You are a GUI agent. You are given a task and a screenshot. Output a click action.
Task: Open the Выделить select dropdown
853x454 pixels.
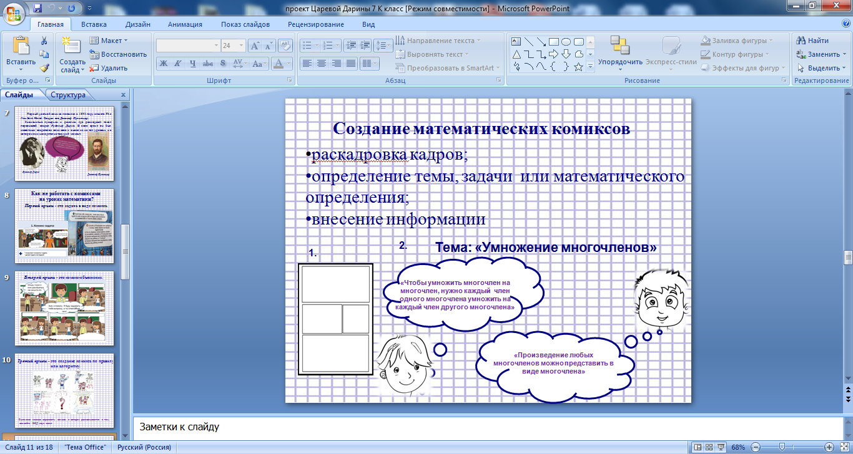pos(821,68)
